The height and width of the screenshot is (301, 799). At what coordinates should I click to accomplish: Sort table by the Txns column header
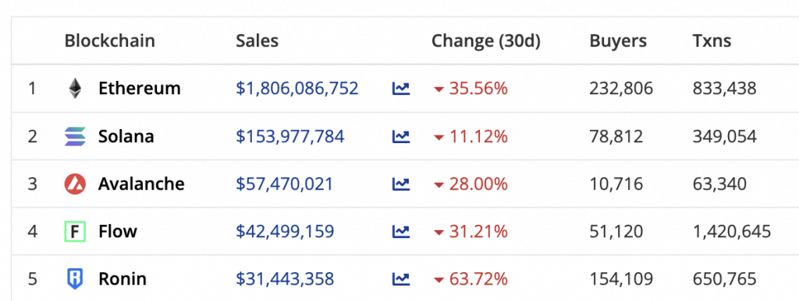[x=712, y=40]
